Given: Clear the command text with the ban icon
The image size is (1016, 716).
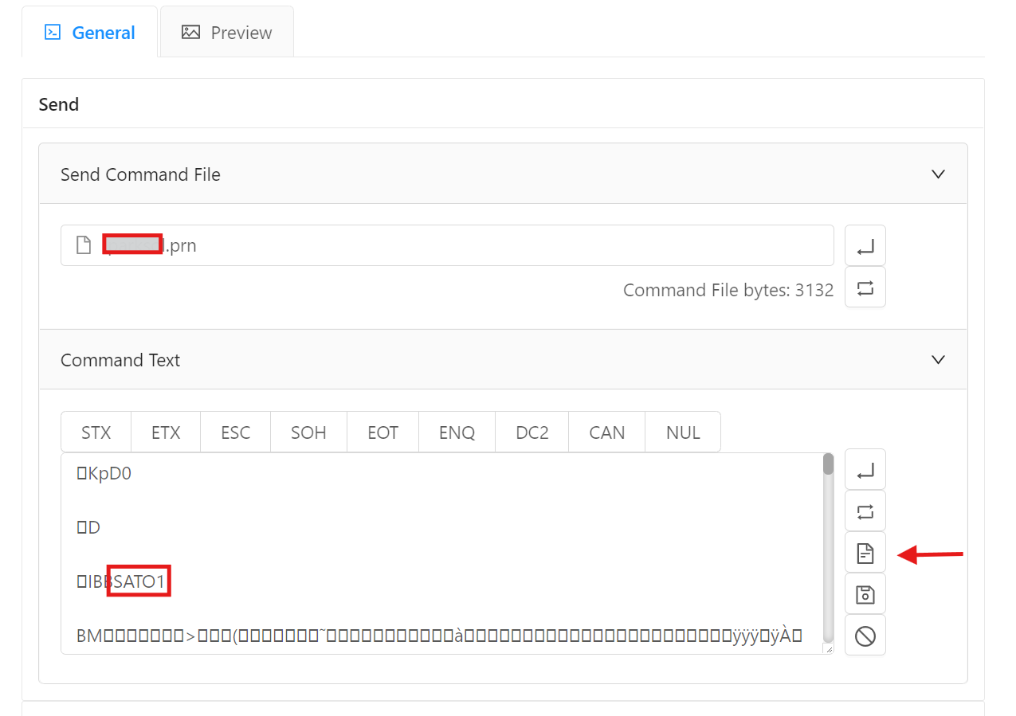Looking at the screenshot, I should (x=865, y=636).
